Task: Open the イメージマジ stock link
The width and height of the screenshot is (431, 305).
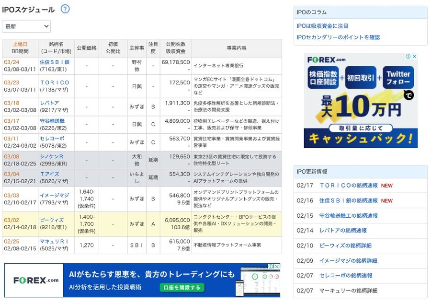Action: click(x=55, y=196)
